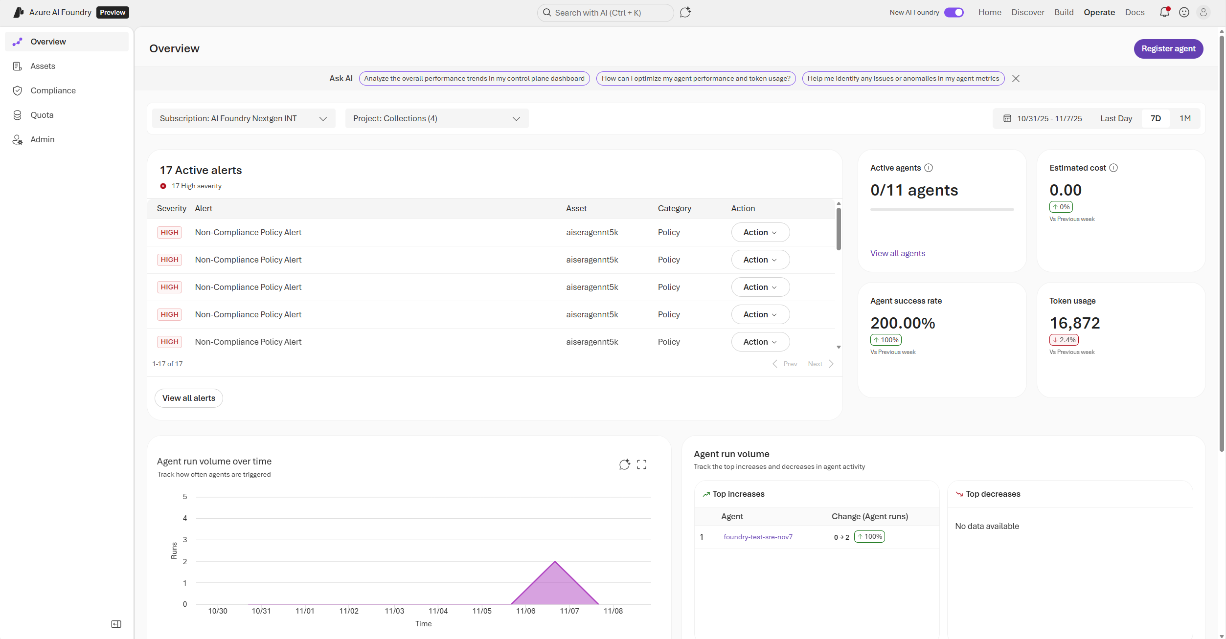
Task: Select the Last Day time range
Action: click(1116, 118)
